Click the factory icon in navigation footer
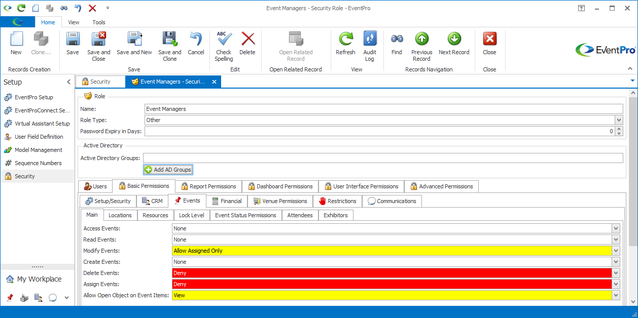The image size is (638, 318). coord(24,298)
